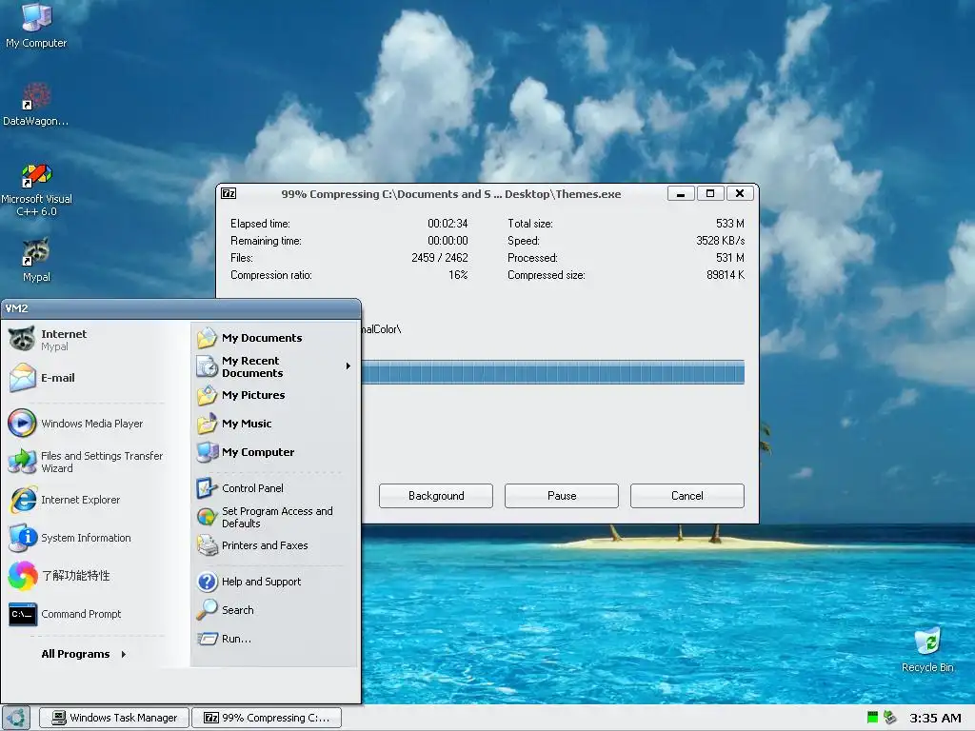The image size is (975, 731).
Task: Select Internet Mypal entry
Action: [x=87, y=340]
